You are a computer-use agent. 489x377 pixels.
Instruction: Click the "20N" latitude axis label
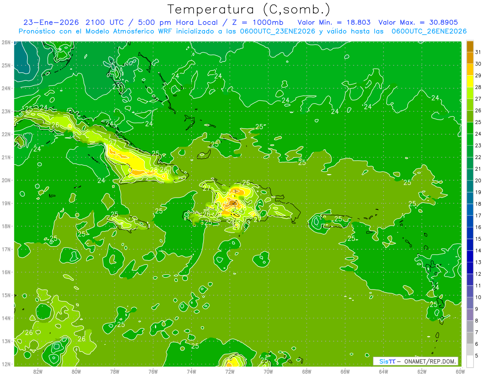tap(6, 180)
